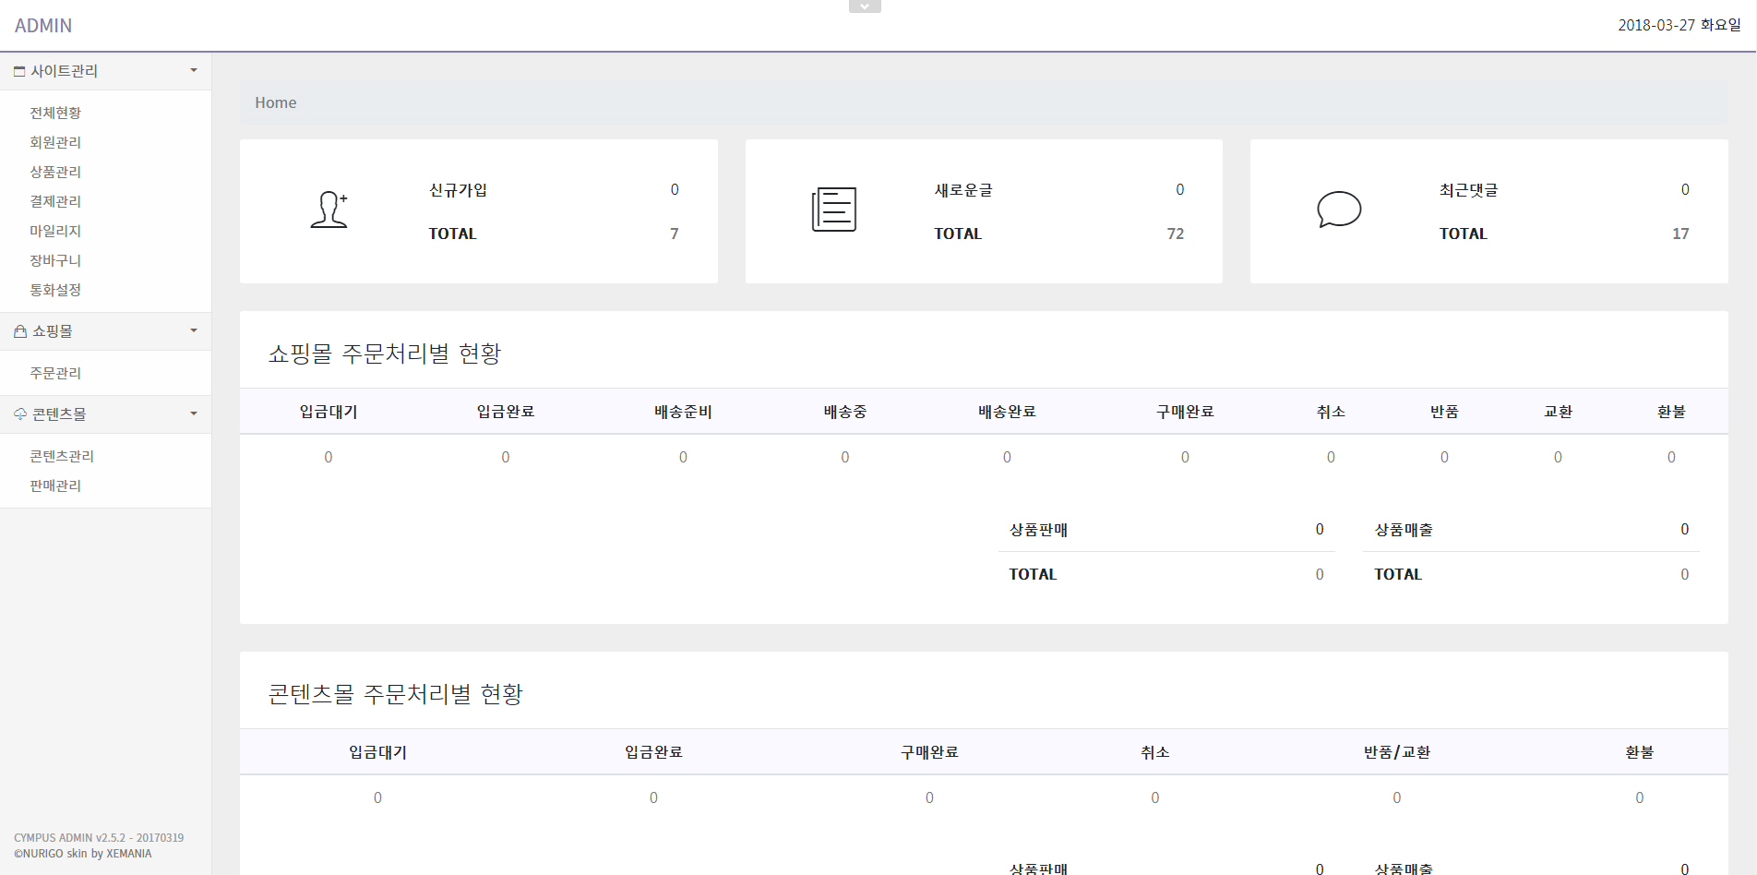
Task: Click the 사이트관리 section header
Action: click(105, 71)
